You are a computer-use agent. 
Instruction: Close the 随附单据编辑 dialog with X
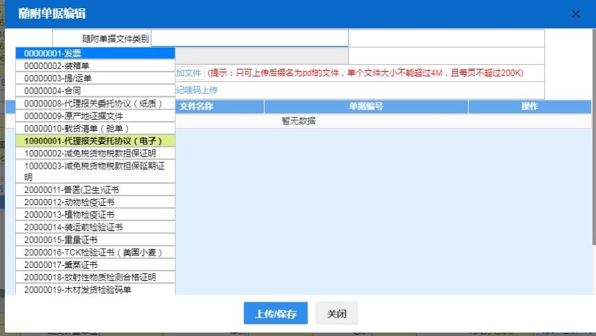pyautogui.click(x=576, y=14)
